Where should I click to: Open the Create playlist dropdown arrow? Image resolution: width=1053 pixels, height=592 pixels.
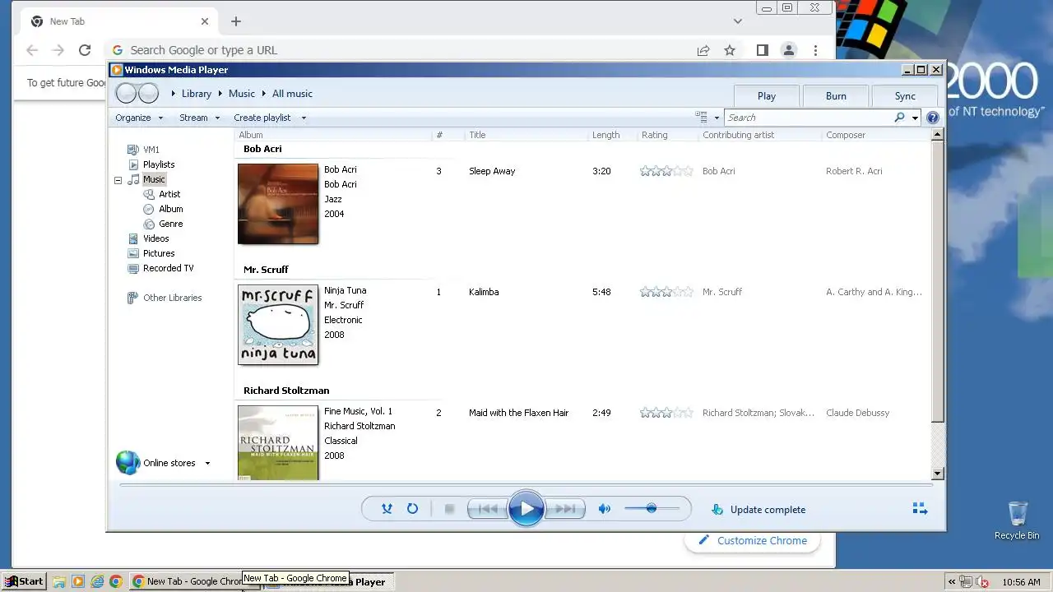(304, 118)
